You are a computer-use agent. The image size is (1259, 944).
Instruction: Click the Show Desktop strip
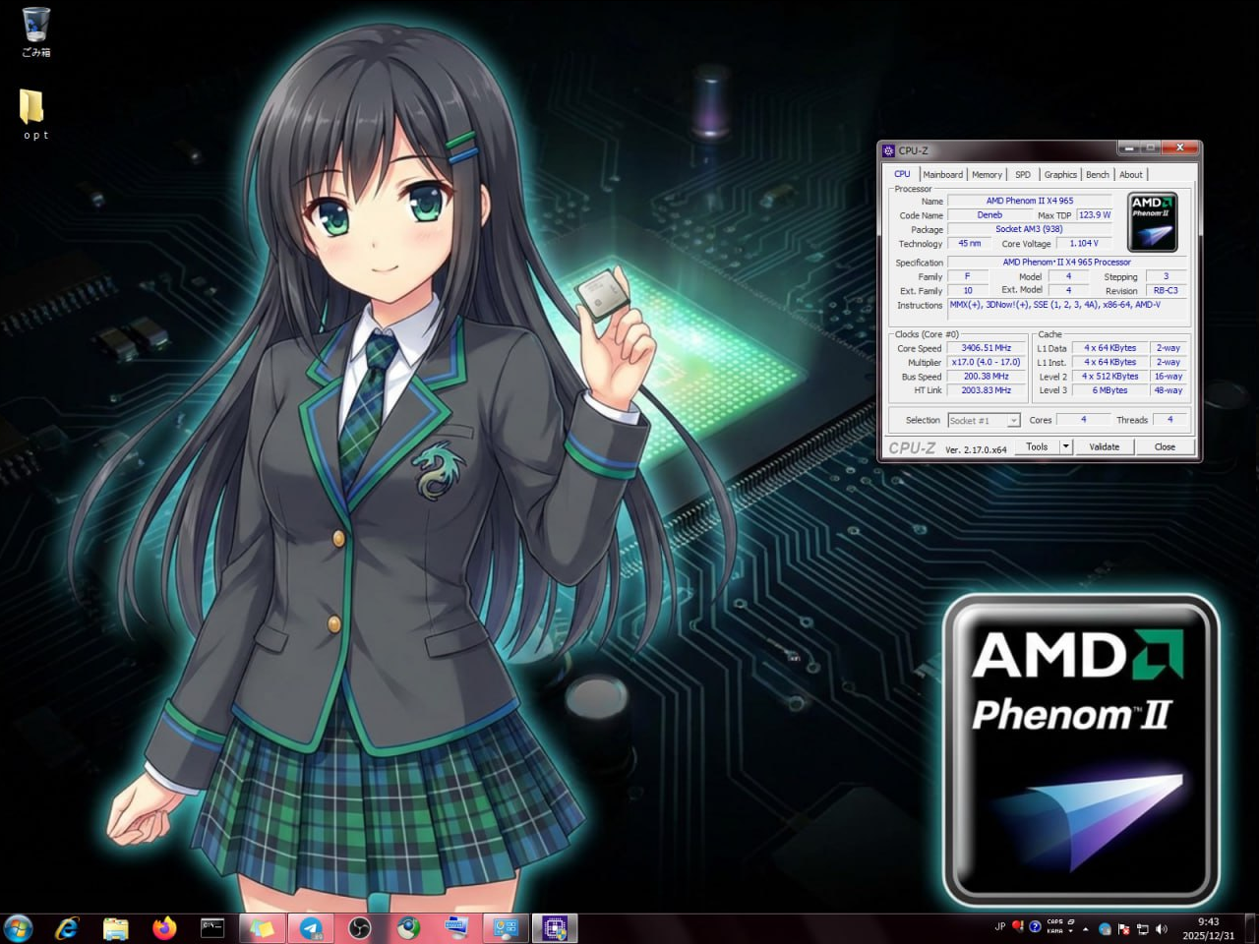pyautogui.click(x=1251, y=928)
